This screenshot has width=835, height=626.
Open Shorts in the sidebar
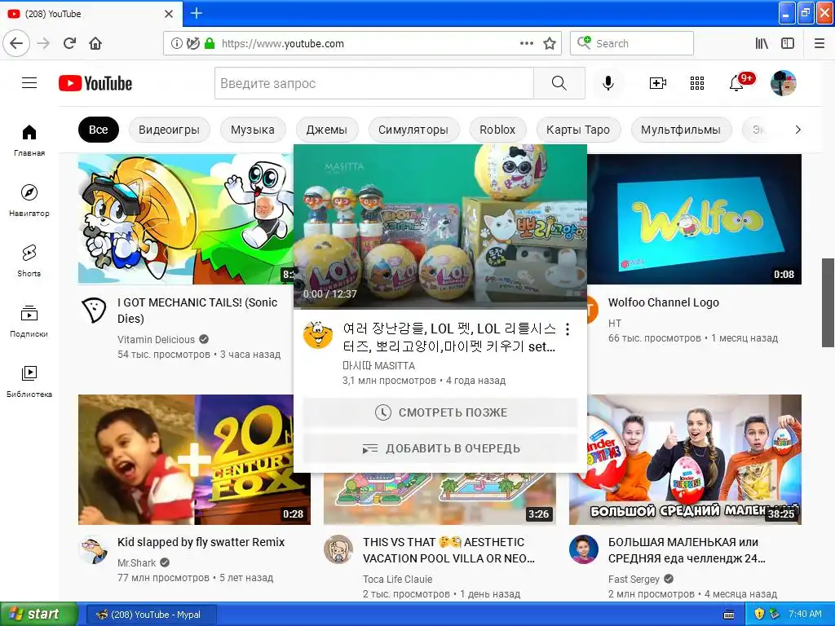pyautogui.click(x=29, y=260)
